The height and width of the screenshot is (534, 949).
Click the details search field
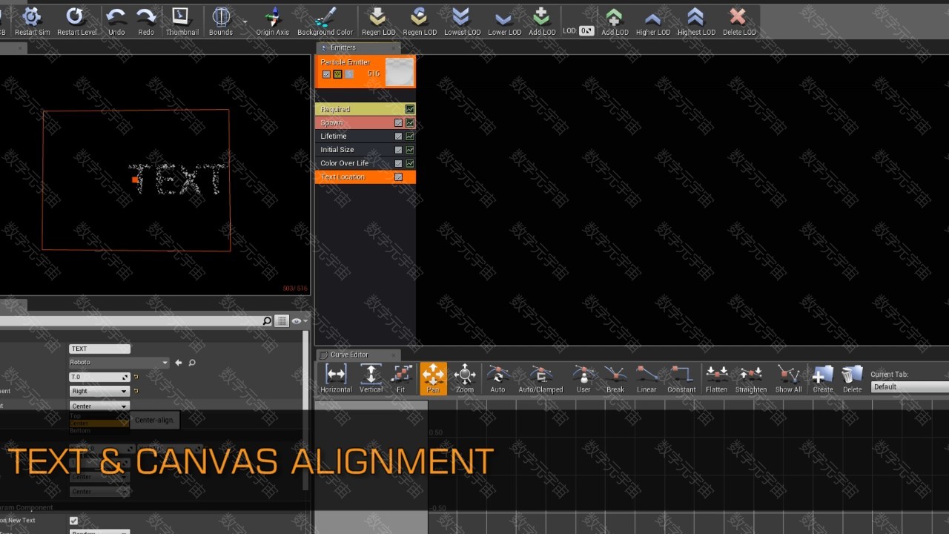point(136,321)
